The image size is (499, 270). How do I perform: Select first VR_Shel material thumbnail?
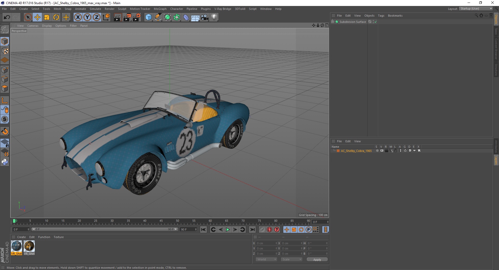[17, 248]
